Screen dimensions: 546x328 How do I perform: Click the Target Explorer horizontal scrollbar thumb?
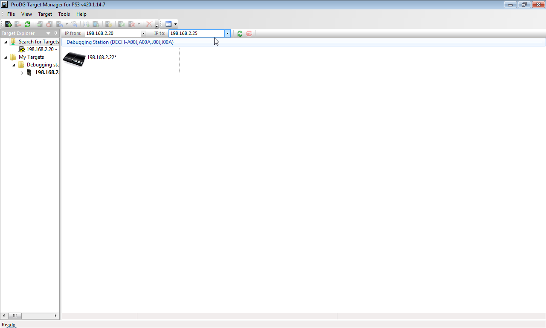(x=15, y=316)
